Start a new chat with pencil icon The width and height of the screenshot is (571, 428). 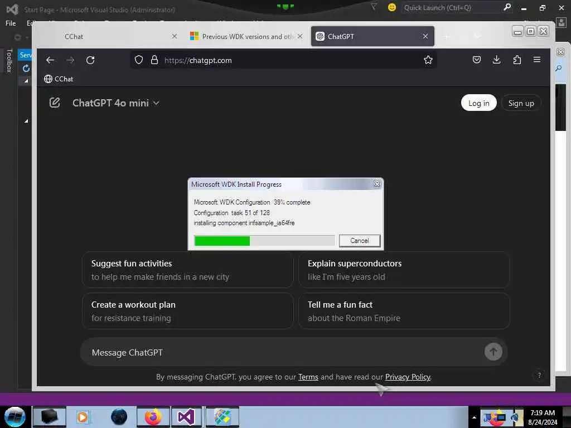(55, 103)
